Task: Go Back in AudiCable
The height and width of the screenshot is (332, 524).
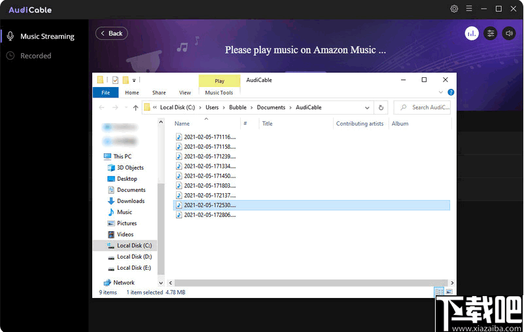Action: point(112,33)
